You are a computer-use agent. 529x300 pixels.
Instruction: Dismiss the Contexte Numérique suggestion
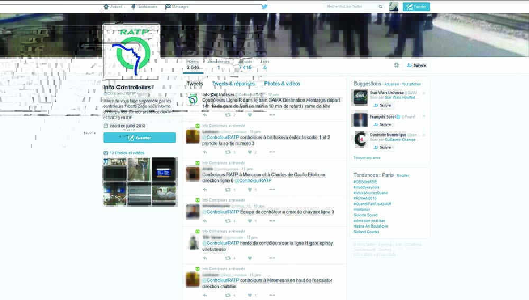424,135
